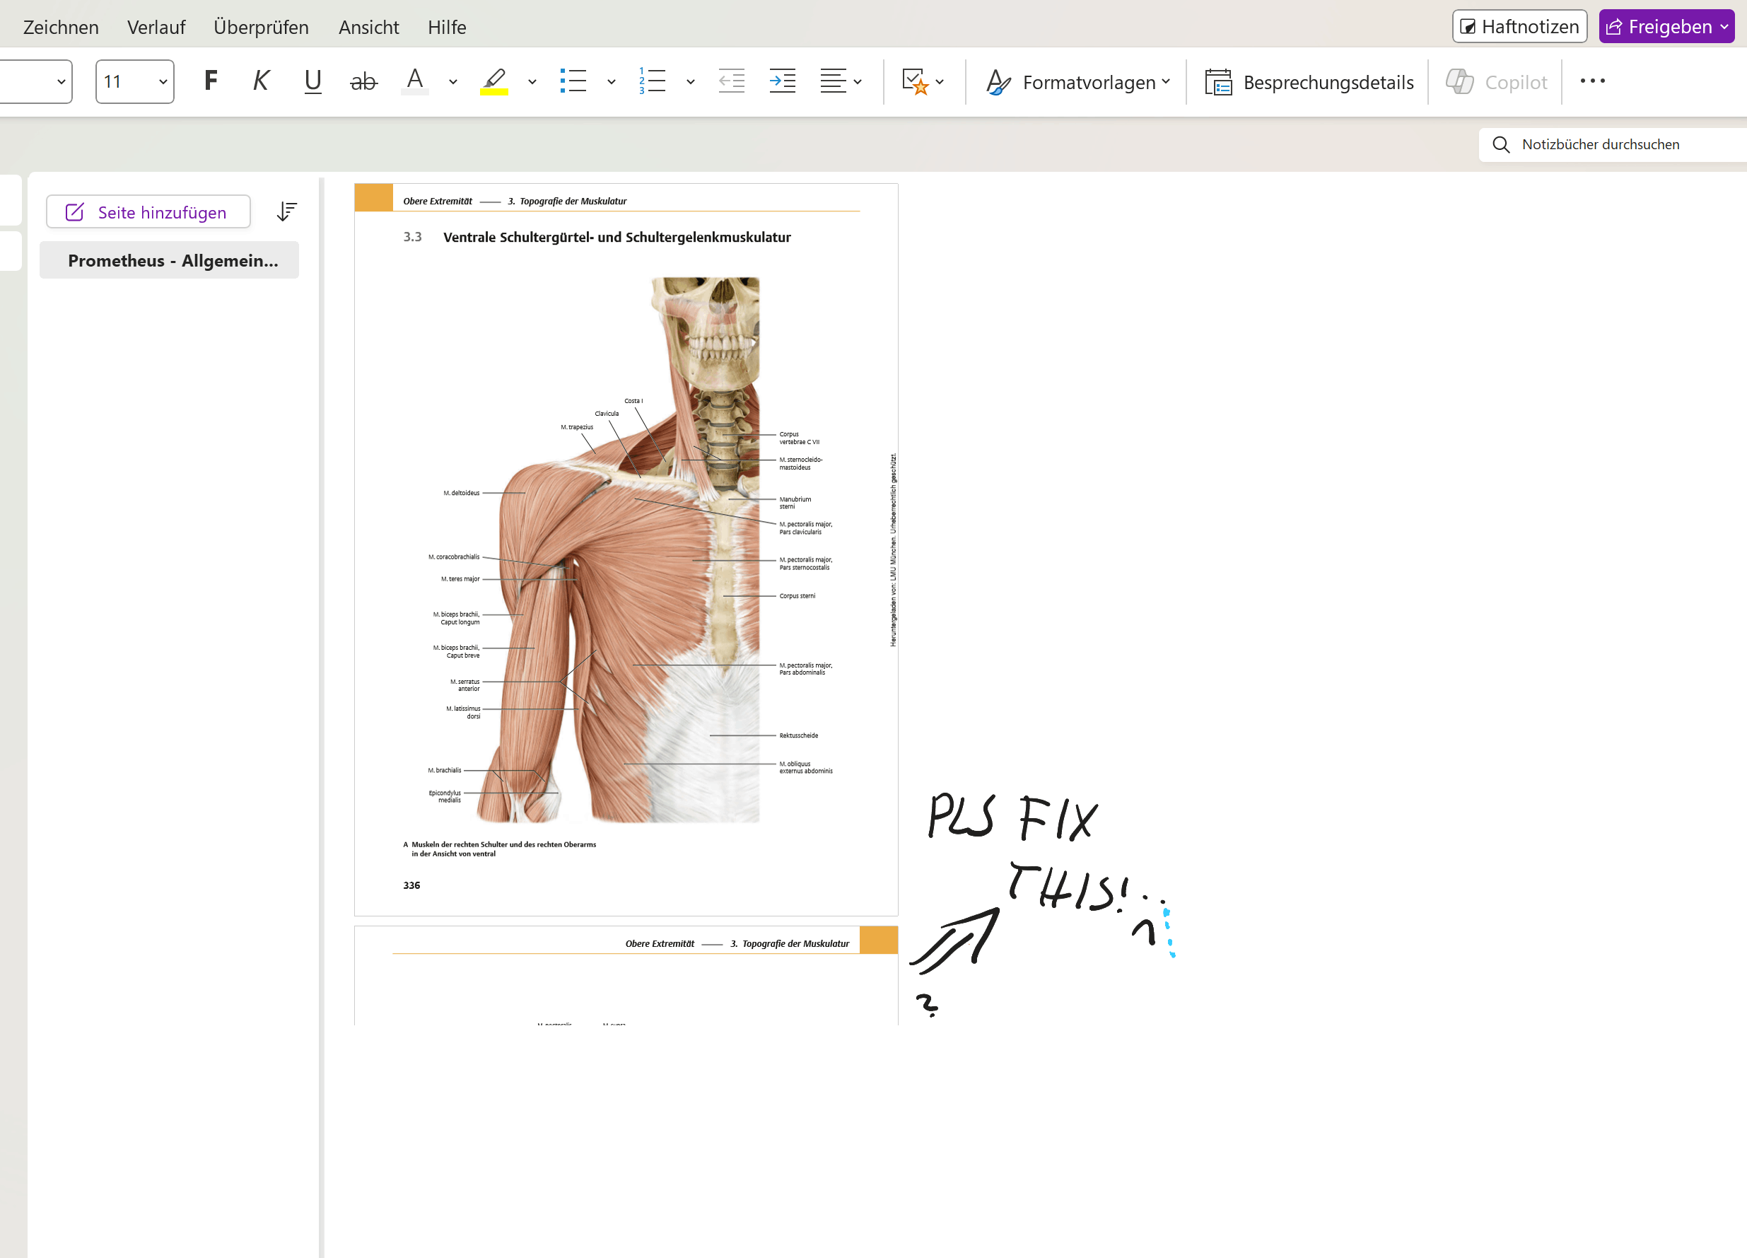Viewport: 1747px width, 1258px height.
Task: Toggle bold formatting (F)
Action: click(x=210, y=81)
